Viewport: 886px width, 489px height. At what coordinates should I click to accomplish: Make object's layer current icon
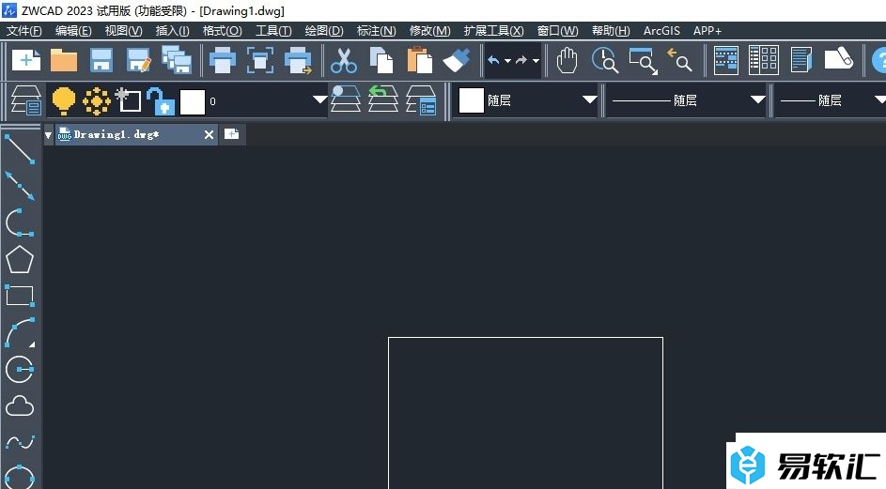(345, 99)
